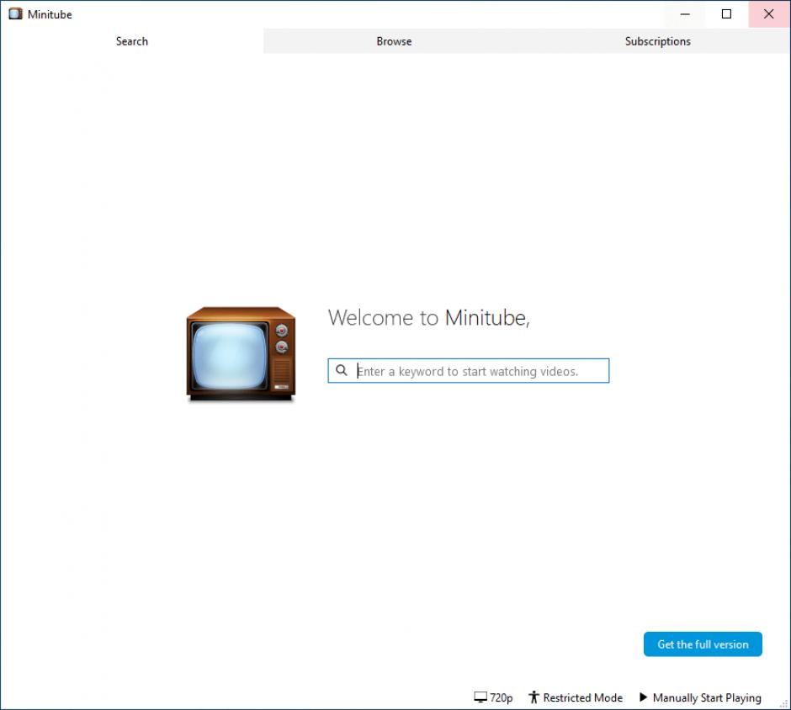791x710 pixels.
Task: Switch to the Search tab
Action: click(x=131, y=41)
